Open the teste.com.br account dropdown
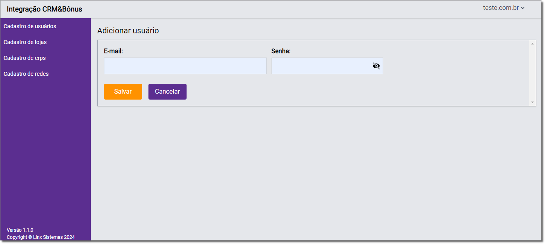Image resolution: width=545 pixels, height=244 pixels. pos(501,8)
